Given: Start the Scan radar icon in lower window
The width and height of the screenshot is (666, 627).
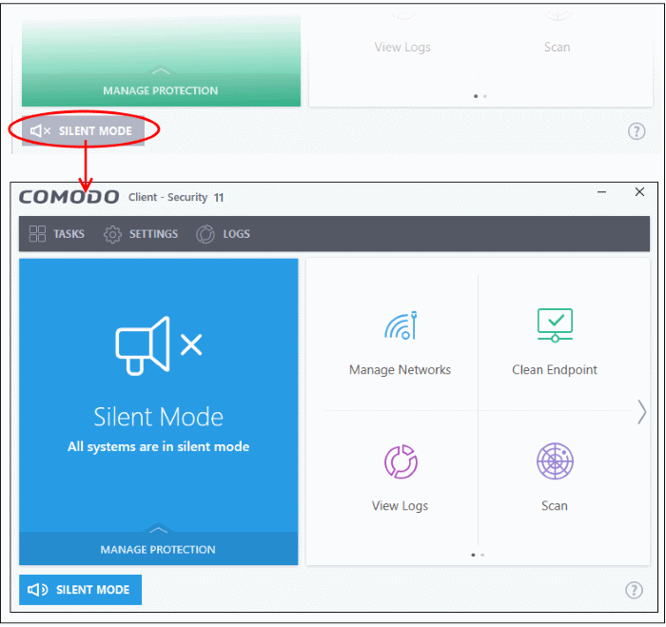Looking at the screenshot, I should [x=555, y=461].
